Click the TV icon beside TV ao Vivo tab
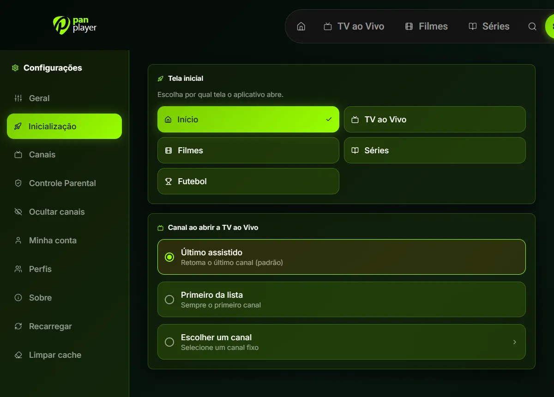 (x=328, y=26)
